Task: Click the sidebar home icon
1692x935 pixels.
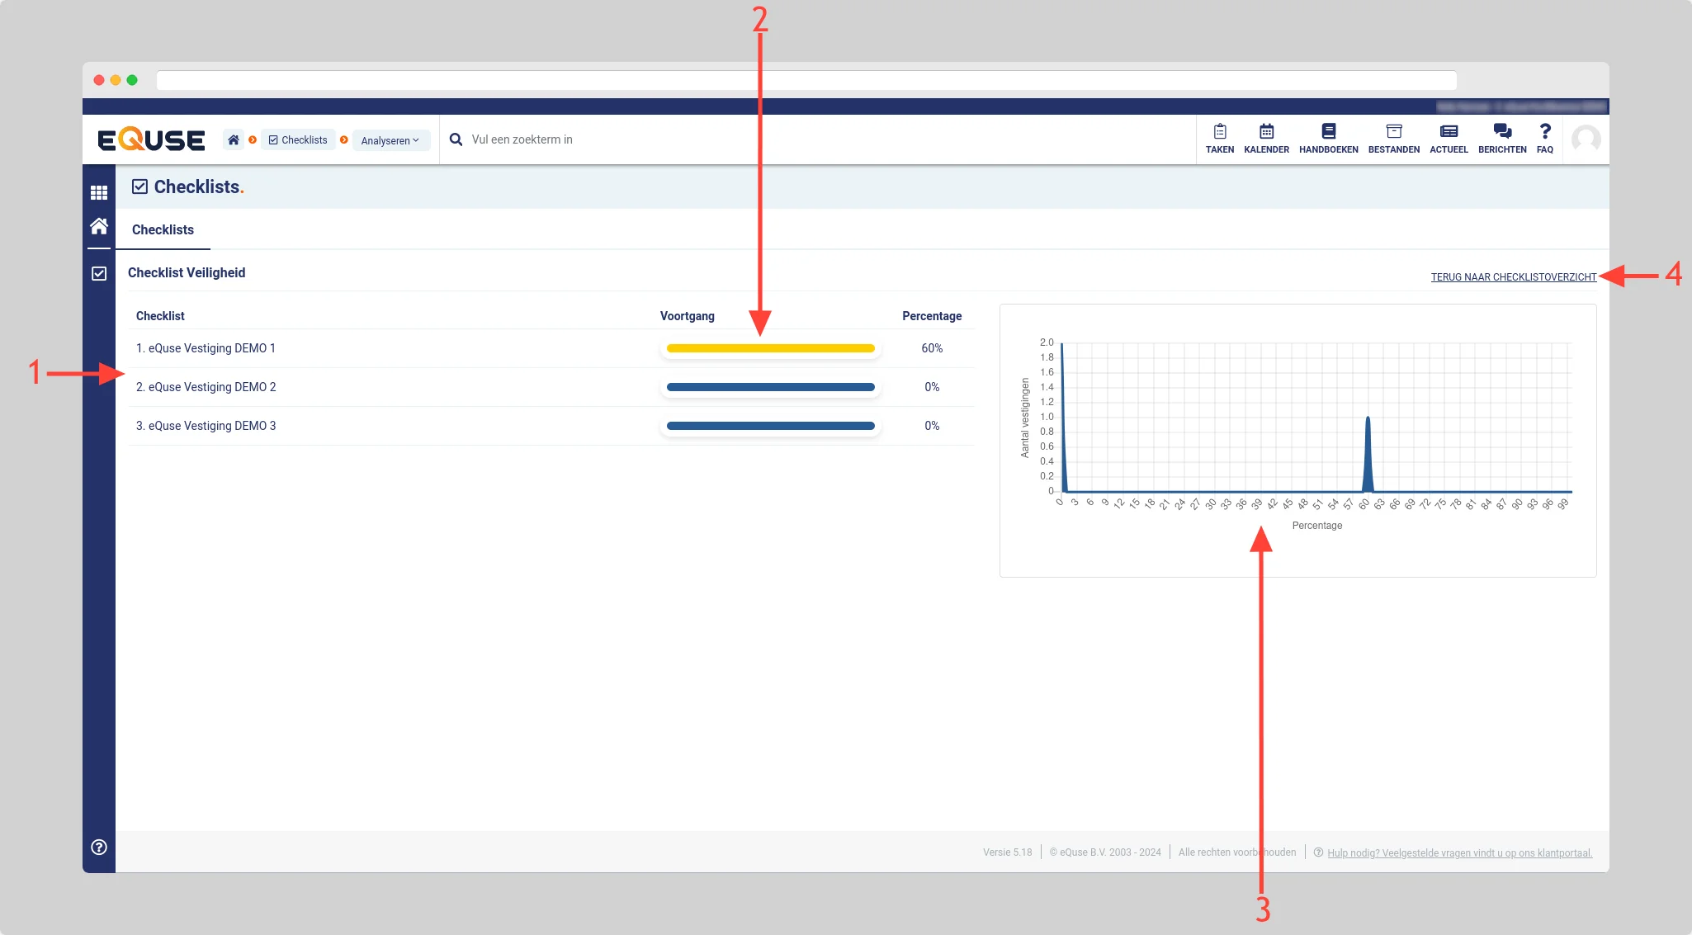Action: pos(99,226)
